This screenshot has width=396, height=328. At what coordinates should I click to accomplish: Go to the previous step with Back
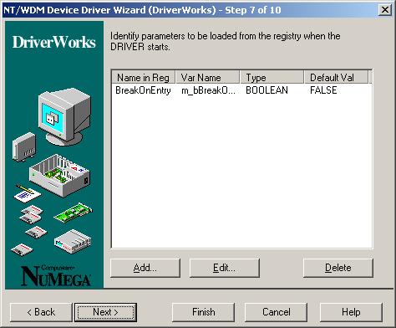point(41,312)
